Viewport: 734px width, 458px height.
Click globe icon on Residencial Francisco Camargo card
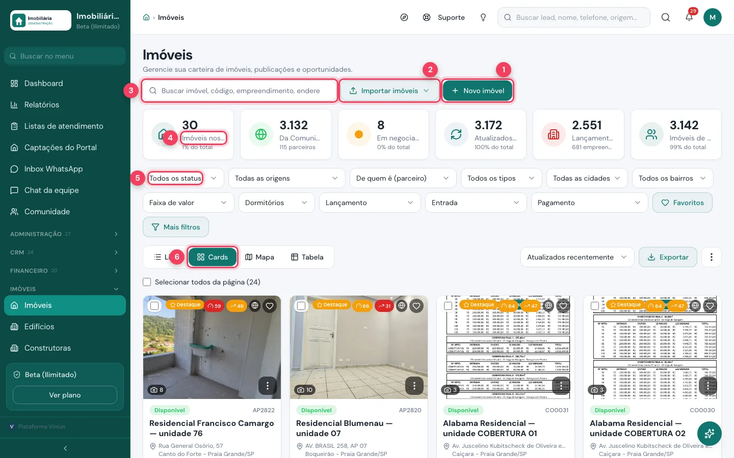tap(255, 306)
